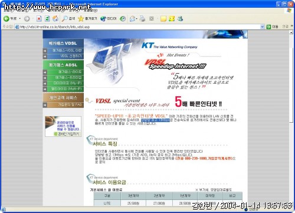Click arrow icon beside 멀티아이피 (Multi-IP)
This screenshot has width=295, height=213.
(x=45, y=89)
